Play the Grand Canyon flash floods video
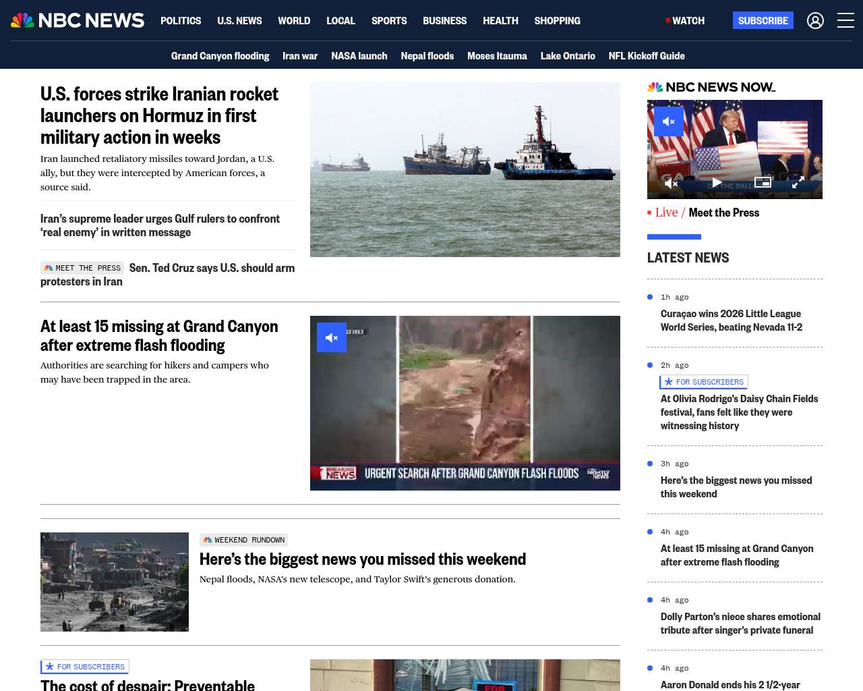 (x=465, y=403)
